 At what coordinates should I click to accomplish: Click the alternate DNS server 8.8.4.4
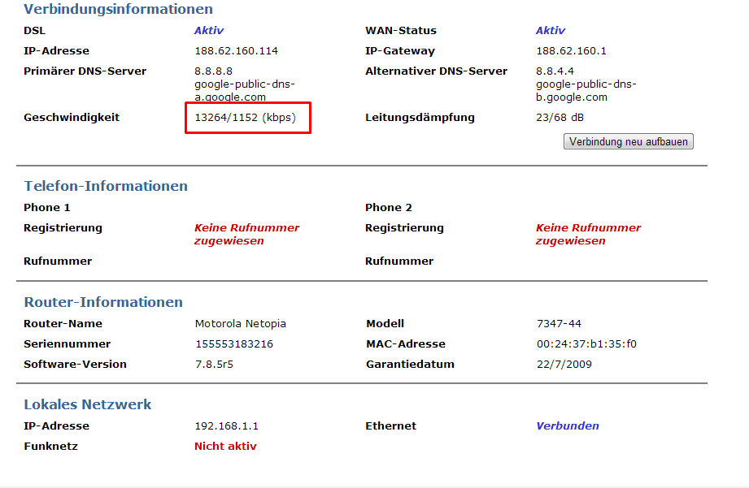click(555, 71)
